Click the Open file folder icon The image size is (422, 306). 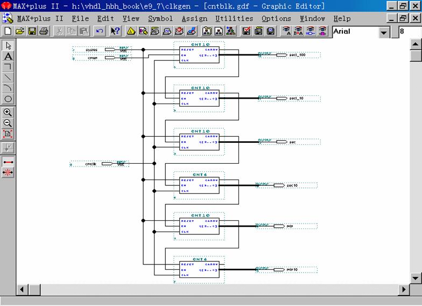point(20,31)
